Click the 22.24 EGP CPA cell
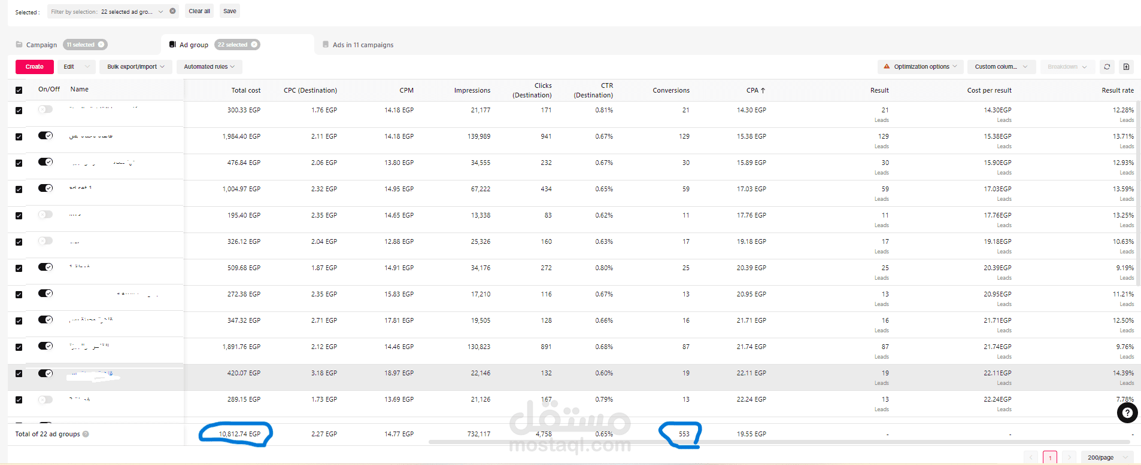The image size is (1141, 465). pyautogui.click(x=751, y=399)
